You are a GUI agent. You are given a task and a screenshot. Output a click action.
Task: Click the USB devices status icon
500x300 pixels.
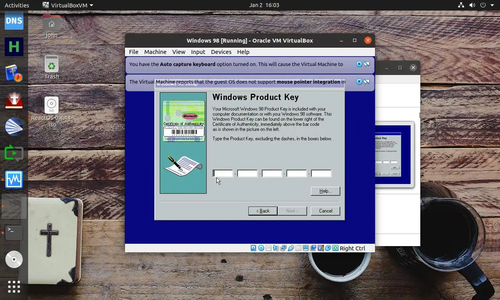click(x=291, y=248)
